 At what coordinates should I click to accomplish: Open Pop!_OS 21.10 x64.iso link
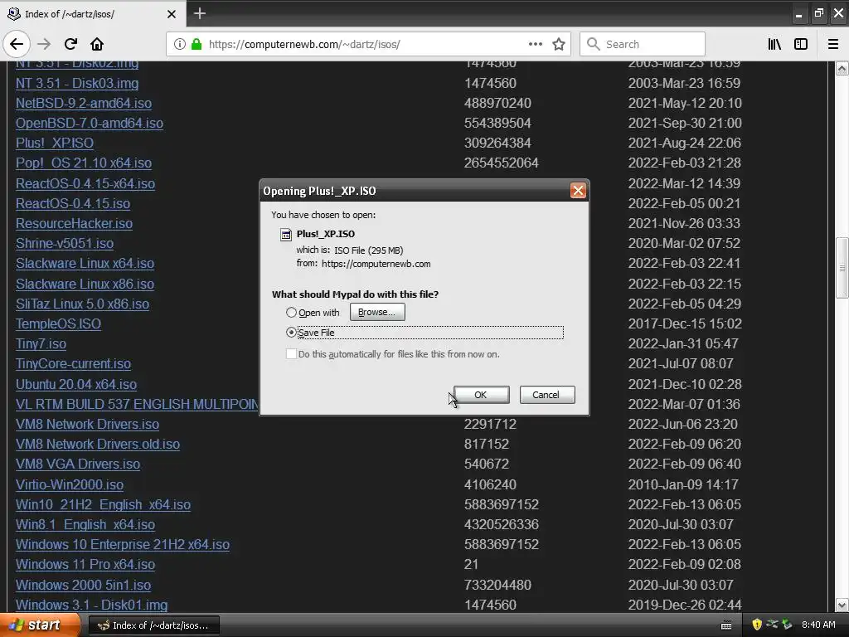pyautogui.click(x=84, y=163)
